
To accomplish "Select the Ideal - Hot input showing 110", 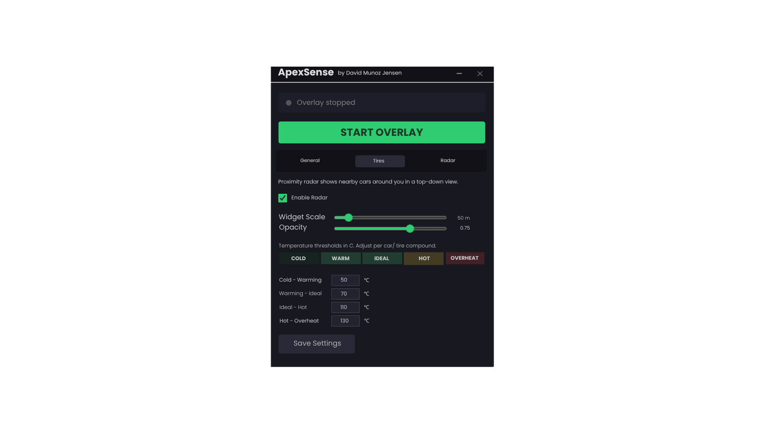I will click(x=345, y=307).
